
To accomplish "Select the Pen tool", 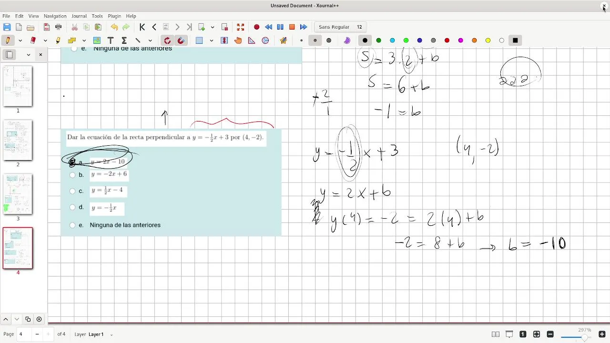I will [8, 40].
